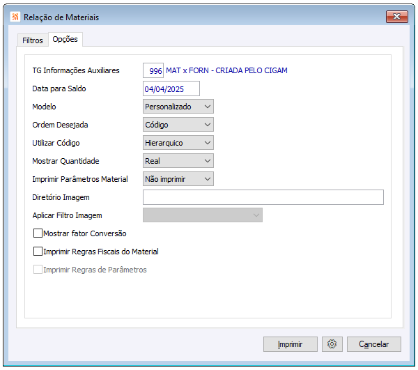
Task: Click the Relação de Materiais window title
Action: [61, 17]
